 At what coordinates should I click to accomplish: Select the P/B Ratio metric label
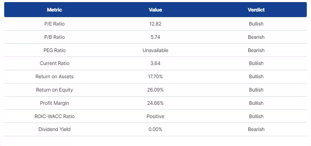[54, 37]
